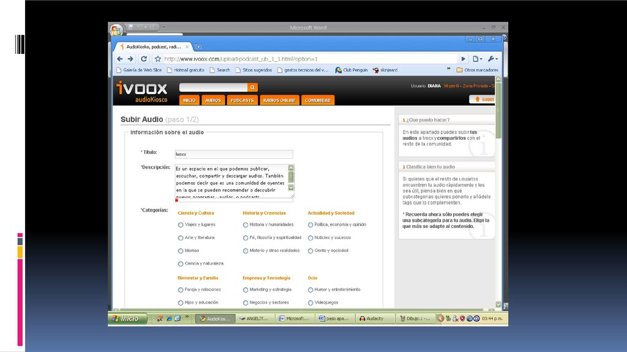Open the RADIOS ONLINE menu tab
627x352 pixels.
click(279, 100)
